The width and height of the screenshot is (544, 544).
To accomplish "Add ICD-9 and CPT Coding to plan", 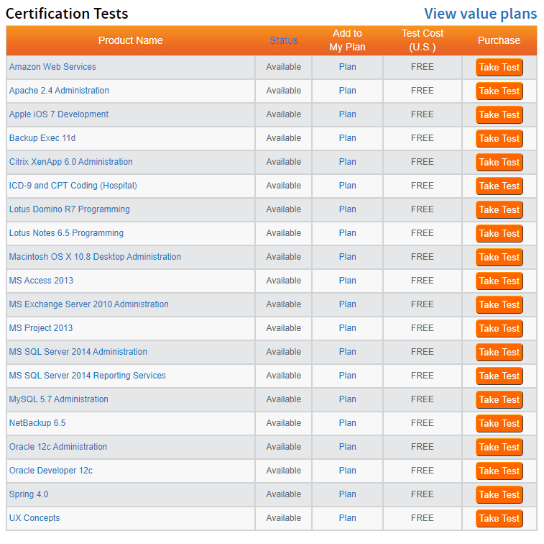I will [x=347, y=186].
